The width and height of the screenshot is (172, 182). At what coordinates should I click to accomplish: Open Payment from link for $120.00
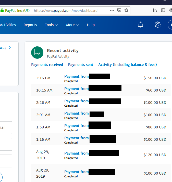tap(76, 153)
